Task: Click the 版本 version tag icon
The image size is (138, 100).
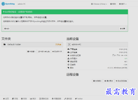Action: pos(68,68)
